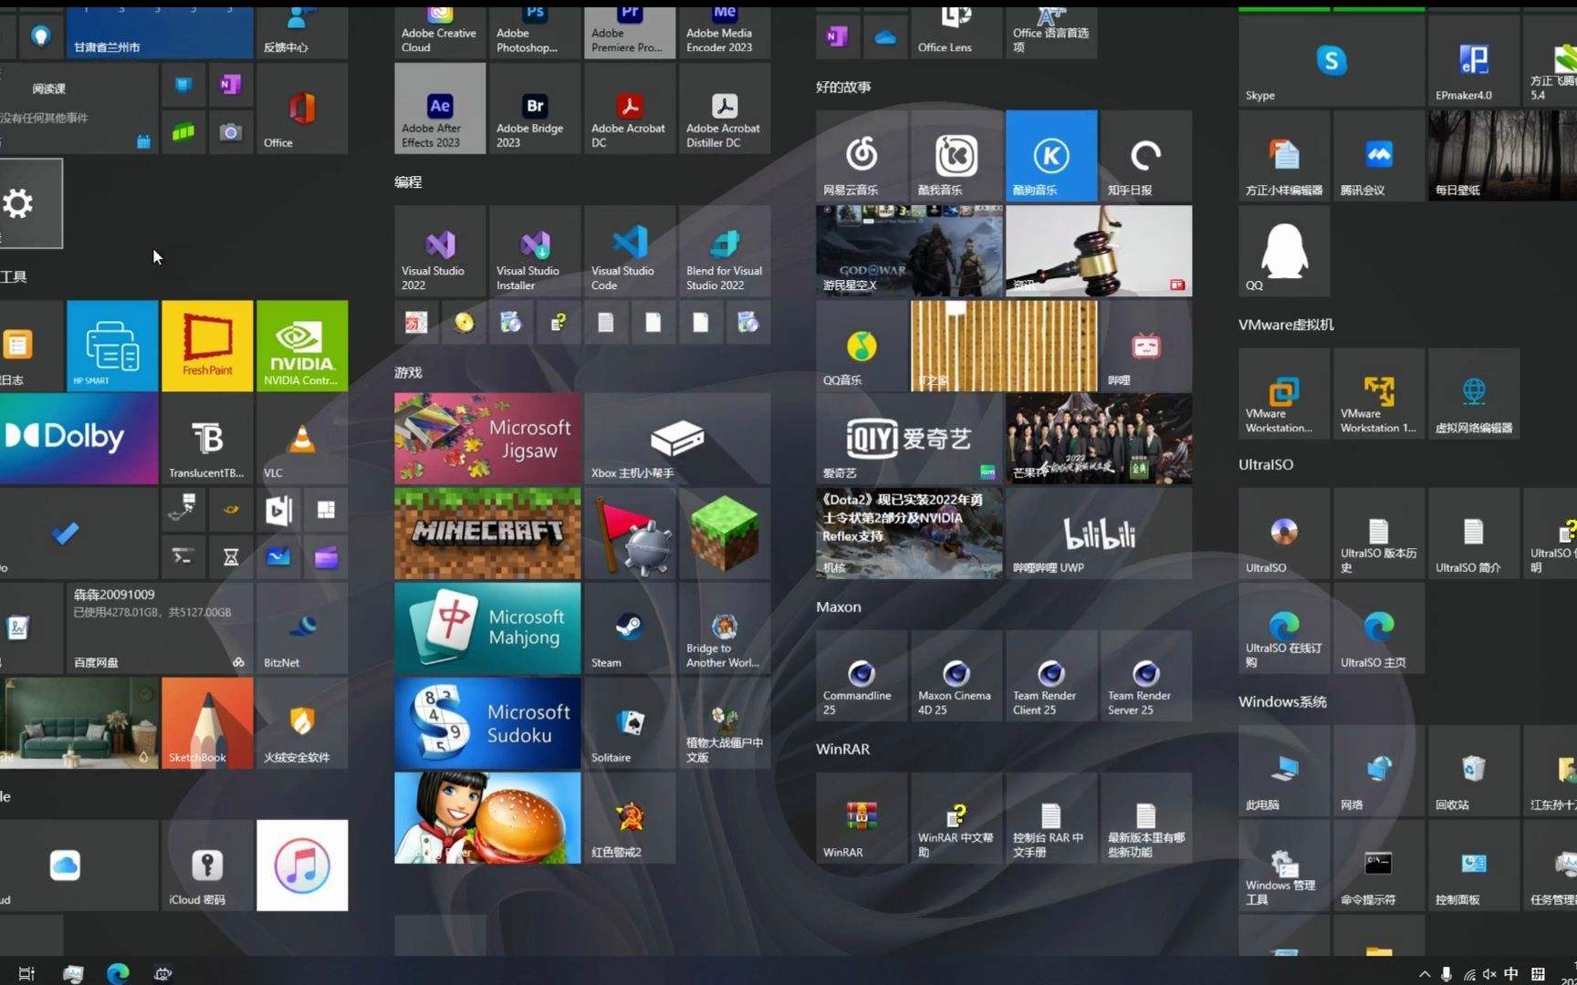Launch iTunes music tile

302,866
